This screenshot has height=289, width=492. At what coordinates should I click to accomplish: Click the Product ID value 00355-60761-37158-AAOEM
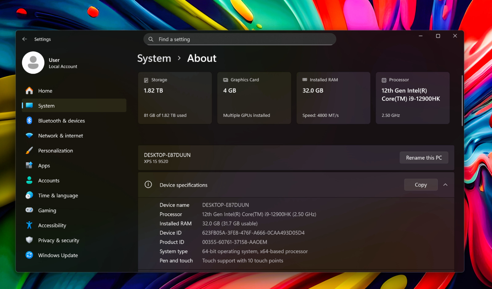click(235, 242)
